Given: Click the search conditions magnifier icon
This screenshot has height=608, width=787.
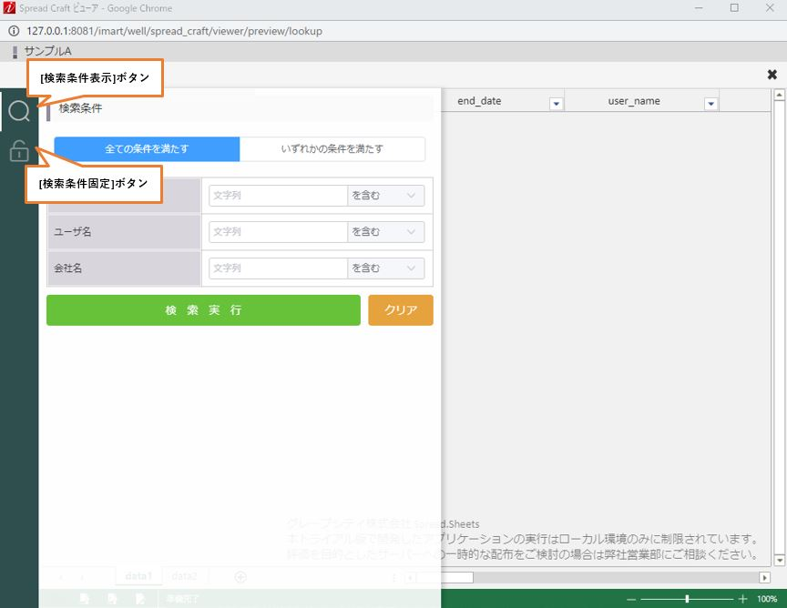Looking at the screenshot, I should [19, 112].
